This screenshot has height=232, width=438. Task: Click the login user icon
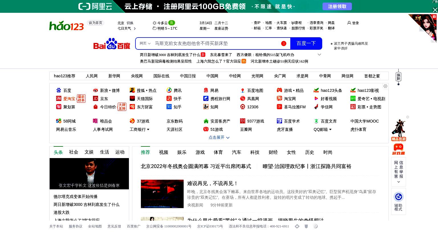pos(349,23)
